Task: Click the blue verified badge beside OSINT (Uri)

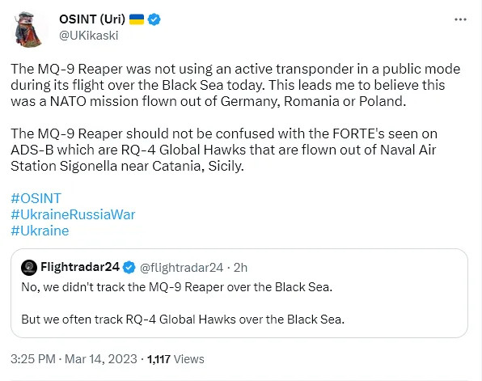Action: (x=154, y=19)
